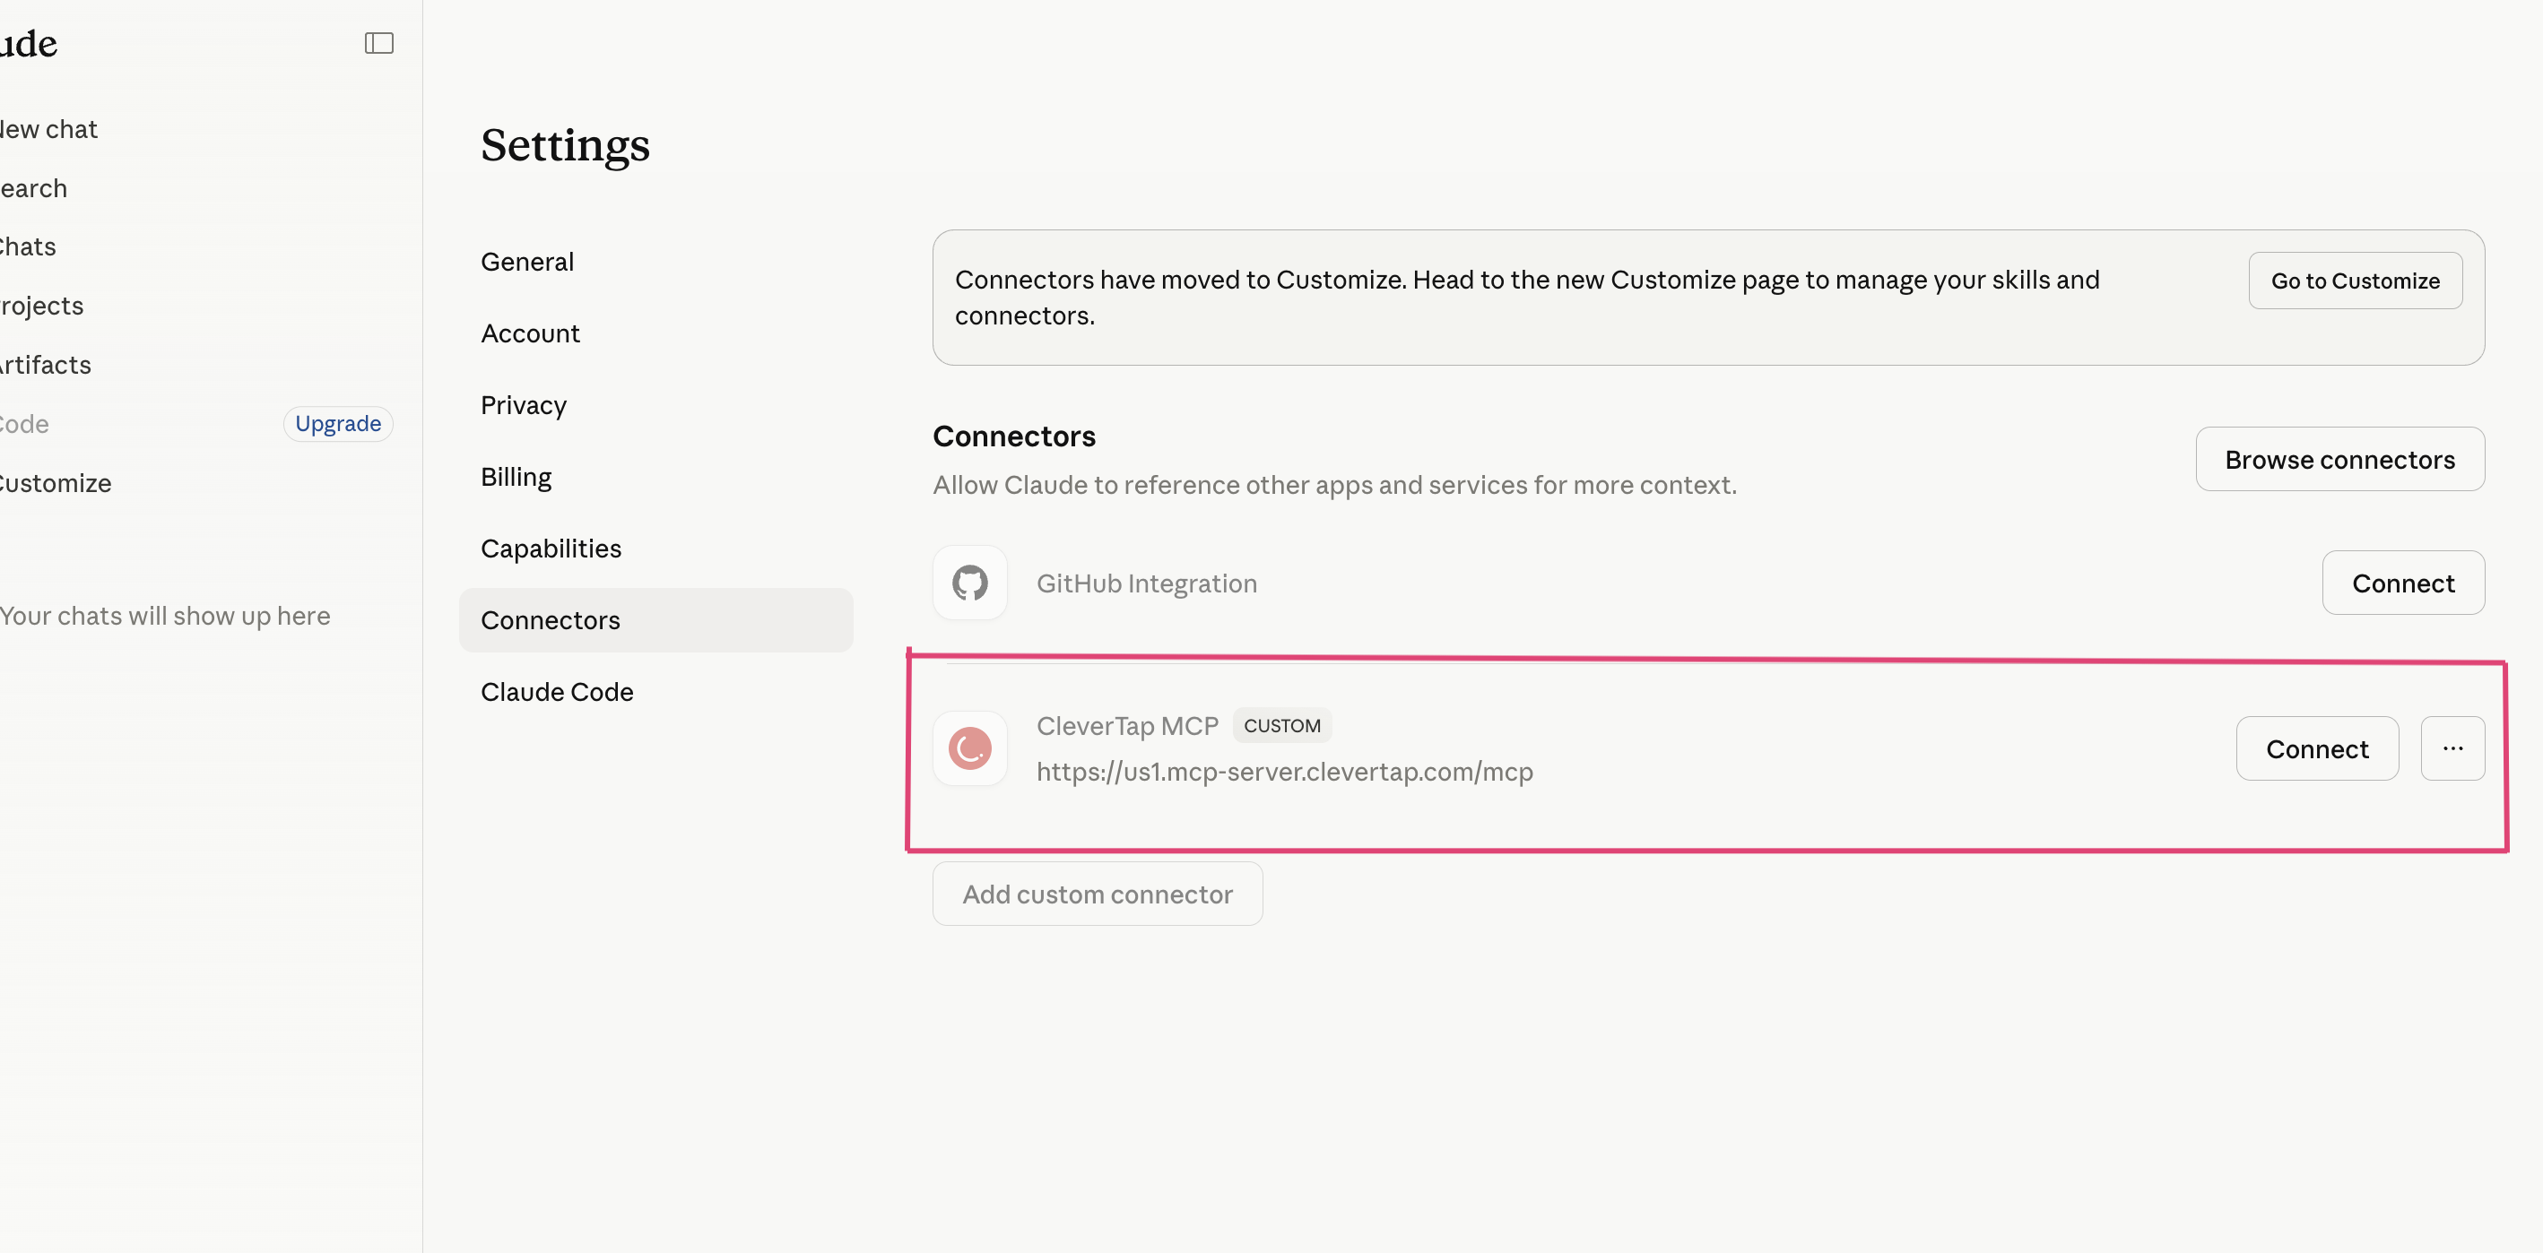Click the GitHub Integration label

(x=1146, y=583)
